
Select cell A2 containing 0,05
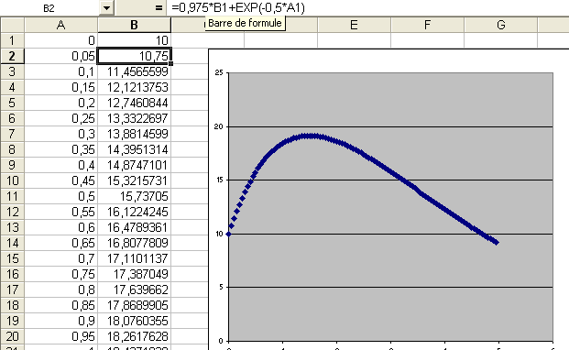coord(61,56)
